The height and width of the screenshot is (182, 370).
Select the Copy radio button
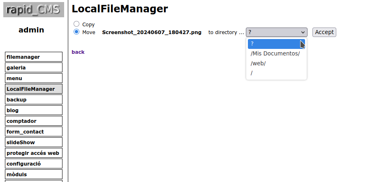(x=76, y=24)
